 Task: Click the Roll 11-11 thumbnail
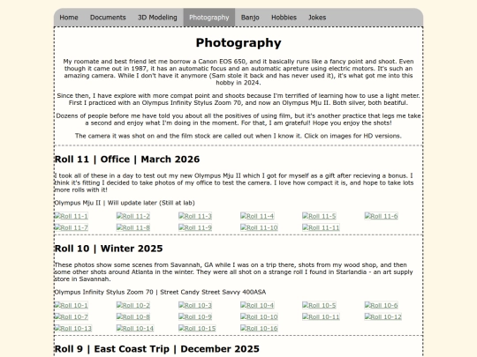point(321,227)
